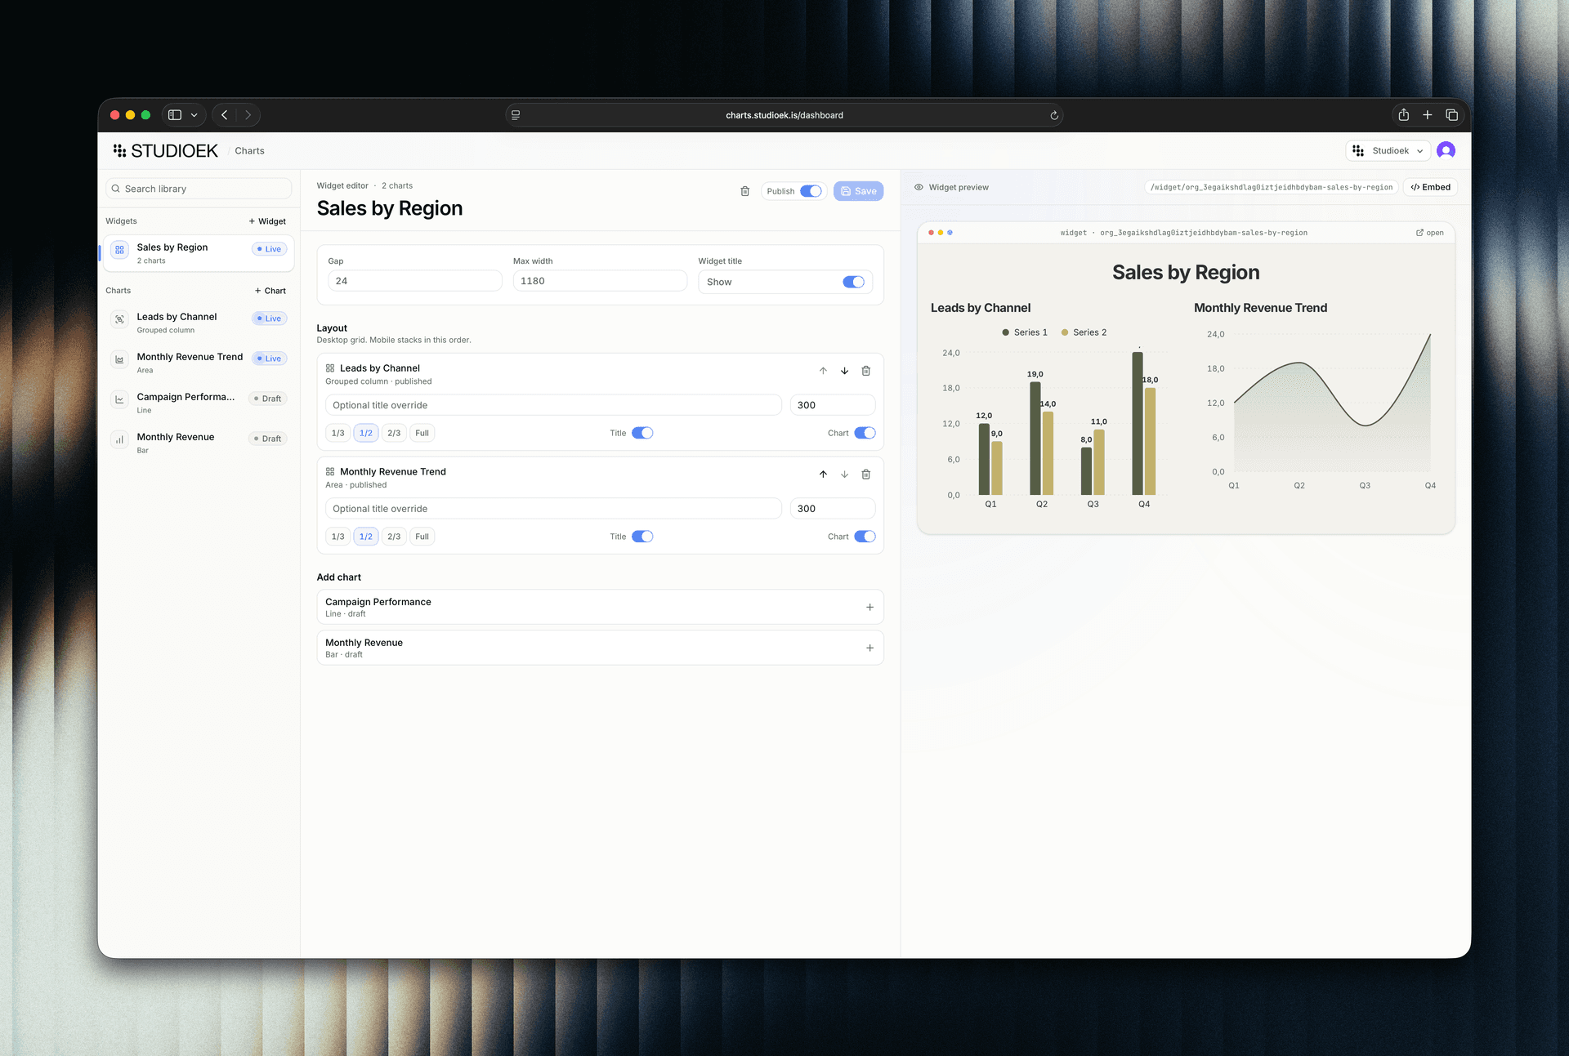The image size is (1569, 1056).
Task: Click the address bar showing charts.studioek.is/dashboard
Action: [784, 115]
